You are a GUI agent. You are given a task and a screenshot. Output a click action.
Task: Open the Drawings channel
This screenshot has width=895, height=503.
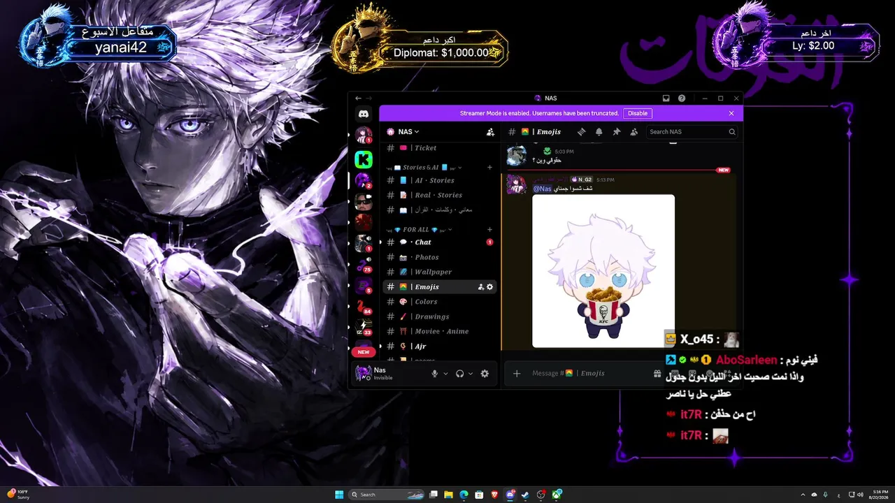tap(440, 316)
